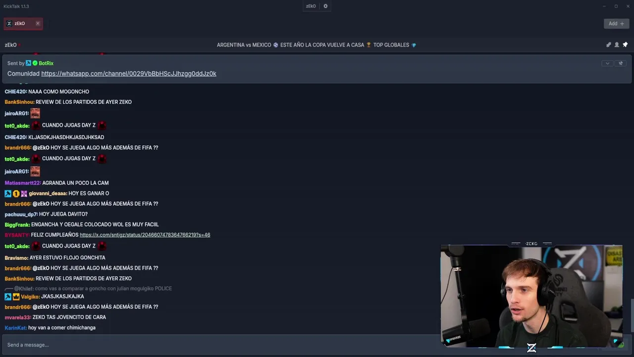Toggle the pinned message pushpin icon

pyautogui.click(x=625, y=45)
